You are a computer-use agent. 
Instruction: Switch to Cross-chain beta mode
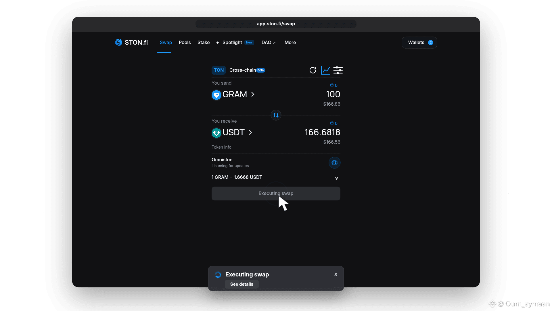(x=247, y=70)
